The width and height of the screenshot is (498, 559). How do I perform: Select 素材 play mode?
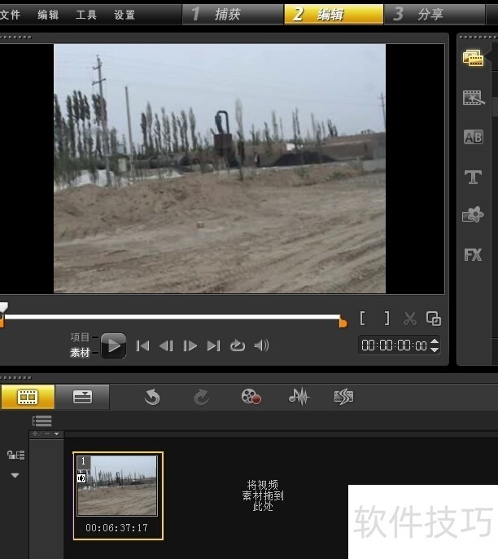pyautogui.click(x=80, y=353)
